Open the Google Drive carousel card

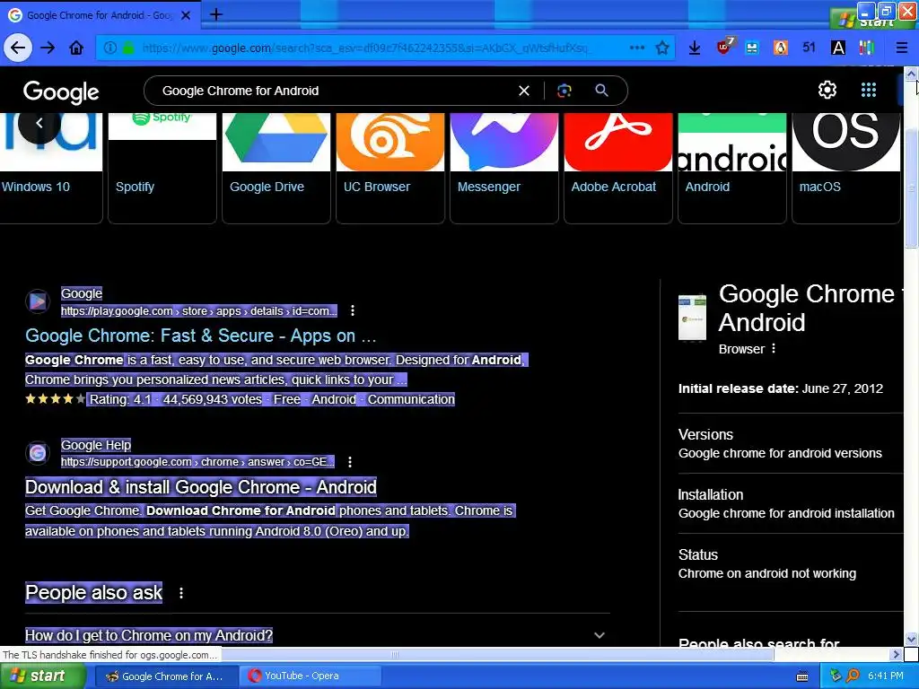276,168
